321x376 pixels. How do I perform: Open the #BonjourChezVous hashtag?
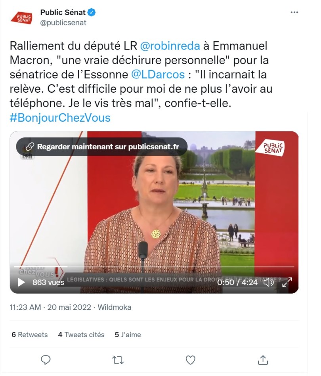pos(60,118)
